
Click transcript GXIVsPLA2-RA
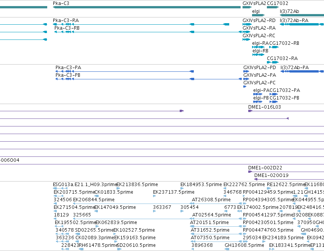click(x=246, y=32)
